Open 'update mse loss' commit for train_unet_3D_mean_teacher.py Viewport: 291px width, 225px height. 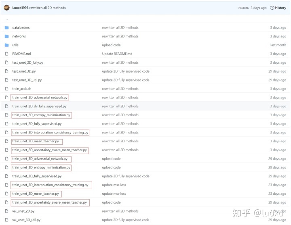coord(114,194)
